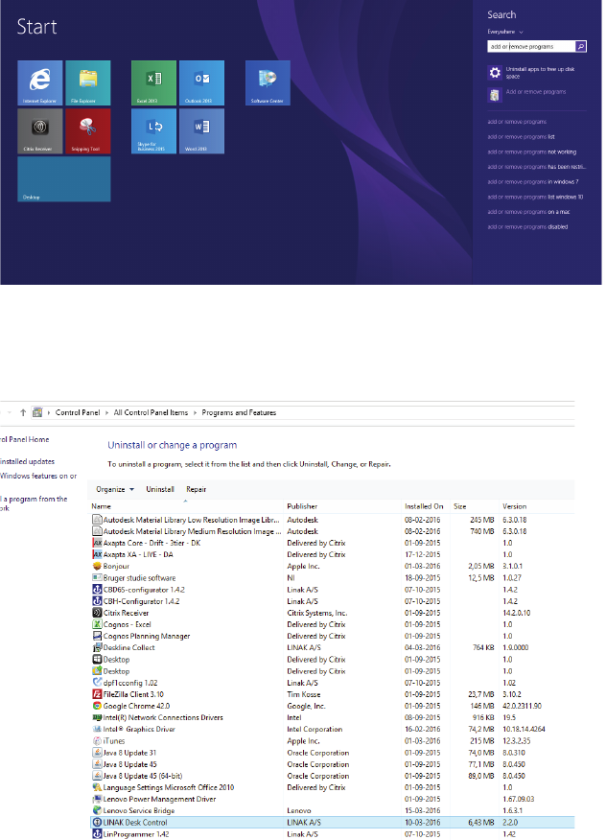The height and width of the screenshot is (840, 606).
Task: Expand the Everywhere search scope dropdown
Action: coord(505,32)
